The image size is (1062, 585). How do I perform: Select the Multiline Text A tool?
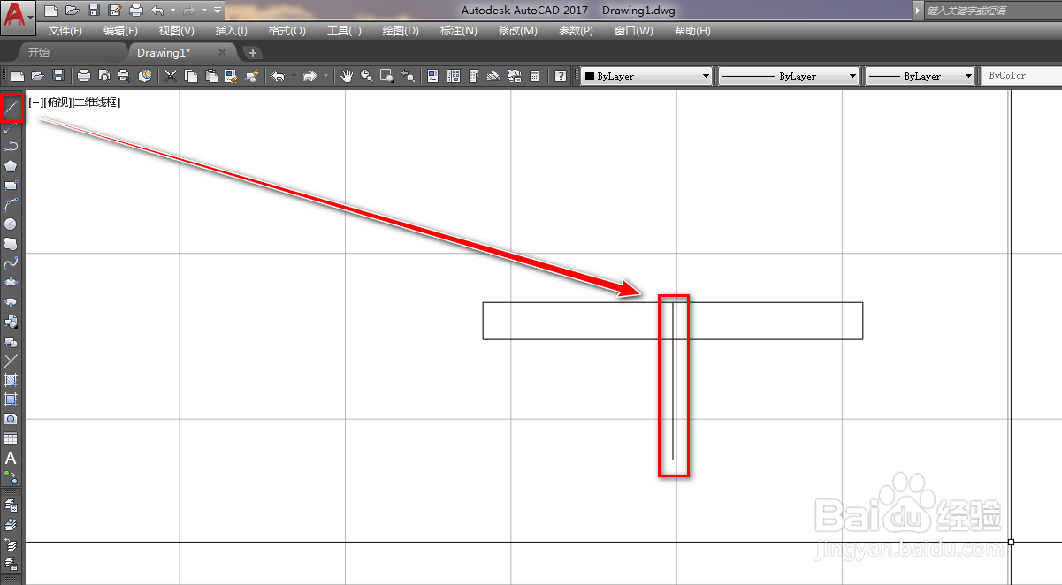click(x=11, y=459)
